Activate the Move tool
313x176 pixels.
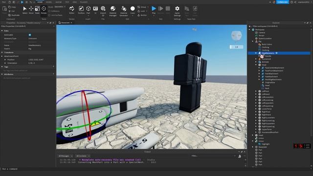point(31,10)
